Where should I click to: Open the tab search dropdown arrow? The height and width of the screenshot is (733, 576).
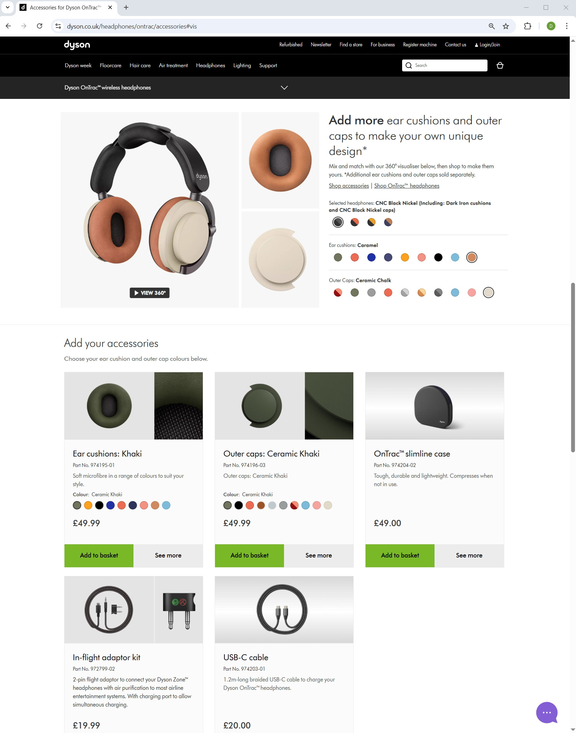pyautogui.click(x=8, y=7)
